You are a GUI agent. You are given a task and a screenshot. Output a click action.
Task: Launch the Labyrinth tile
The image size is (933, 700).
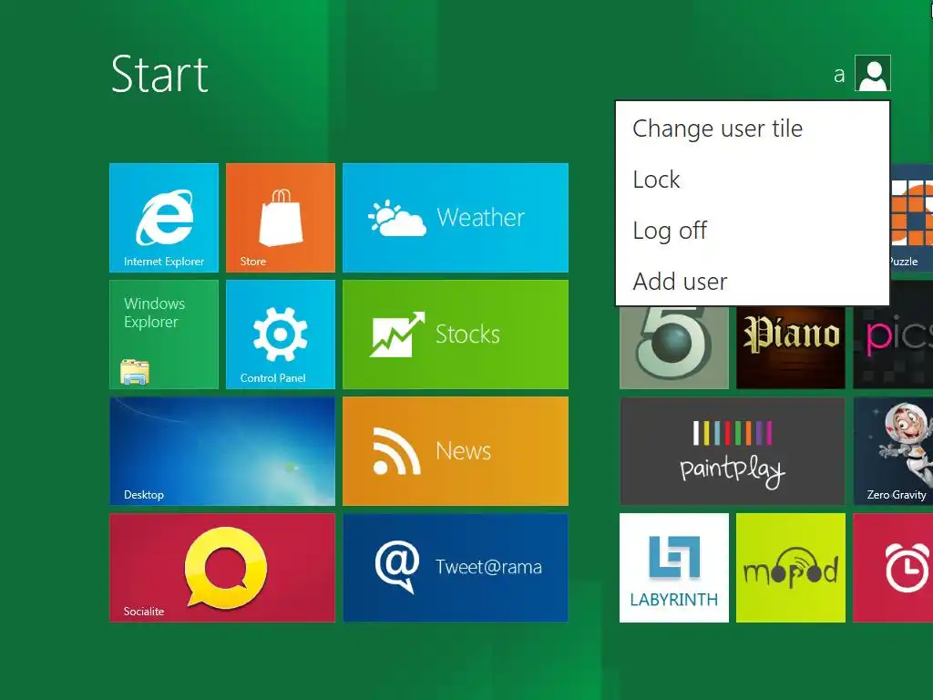click(x=673, y=567)
